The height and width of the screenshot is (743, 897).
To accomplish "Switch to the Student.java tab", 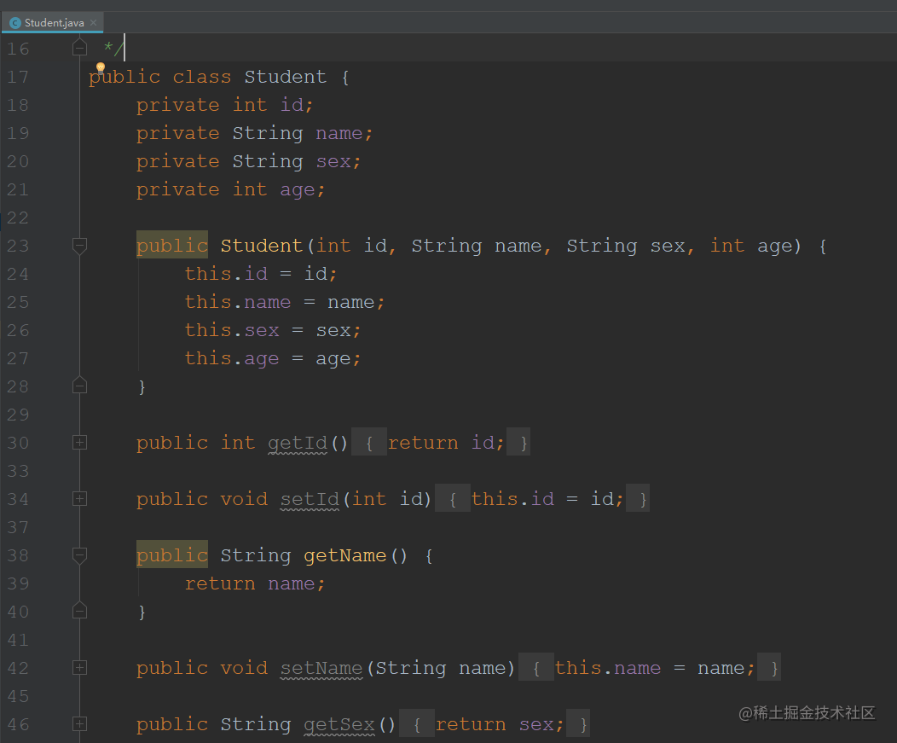I will (x=53, y=22).
